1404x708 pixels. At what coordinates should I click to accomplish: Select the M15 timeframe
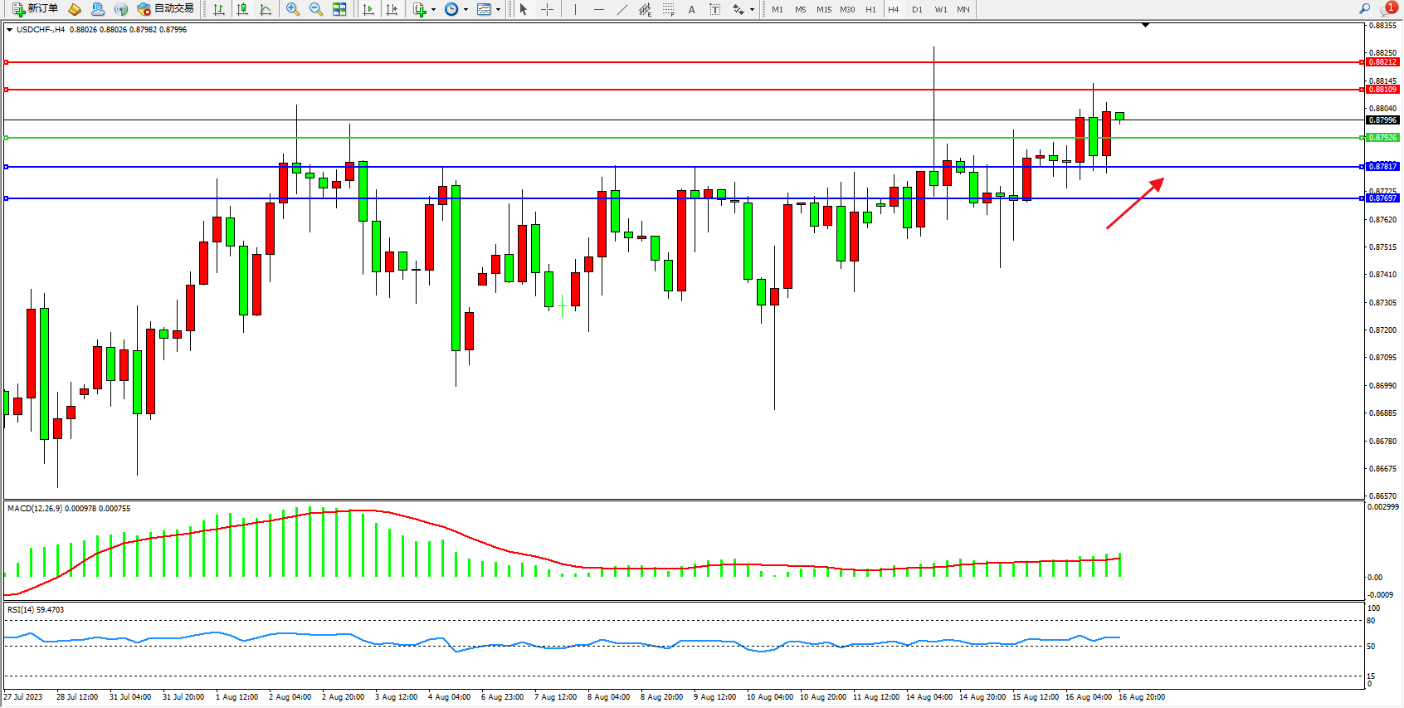pos(823,10)
